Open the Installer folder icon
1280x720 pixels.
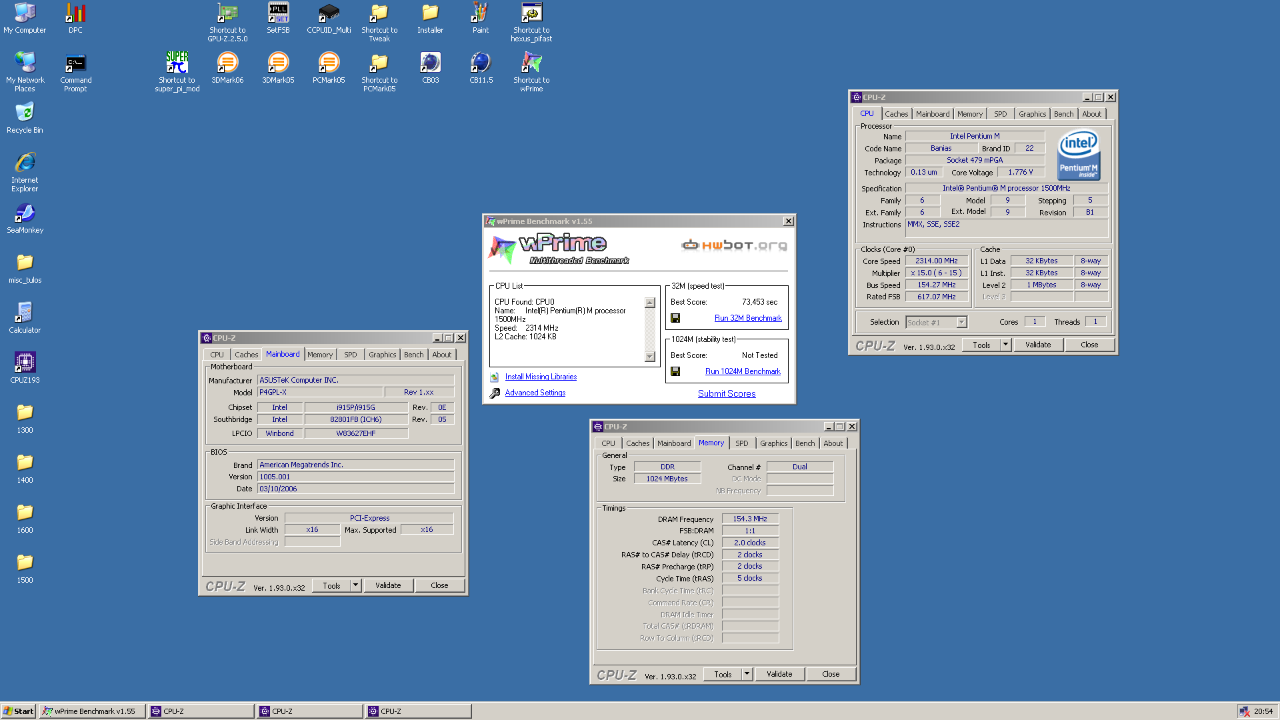(430, 18)
